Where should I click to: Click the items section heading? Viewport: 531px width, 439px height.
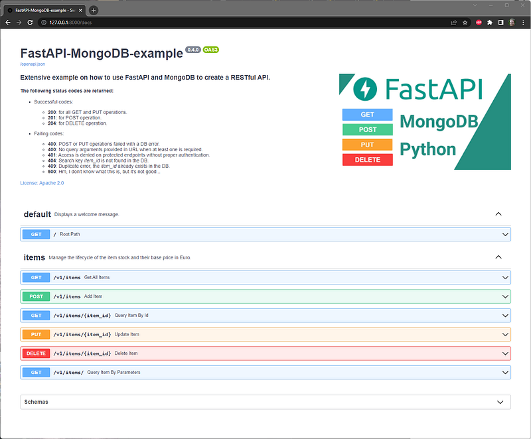35,258
